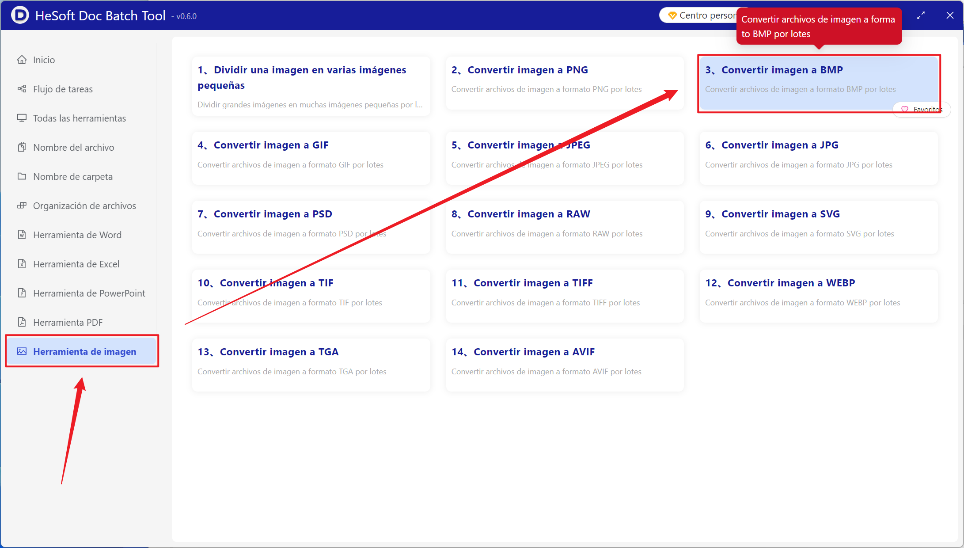Screen dimensions: 964x548
Task: Click the Inicio home icon
Action: 22,60
